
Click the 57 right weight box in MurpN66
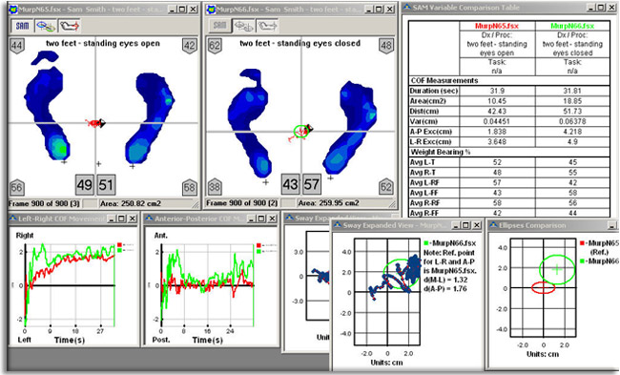tap(312, 184)
